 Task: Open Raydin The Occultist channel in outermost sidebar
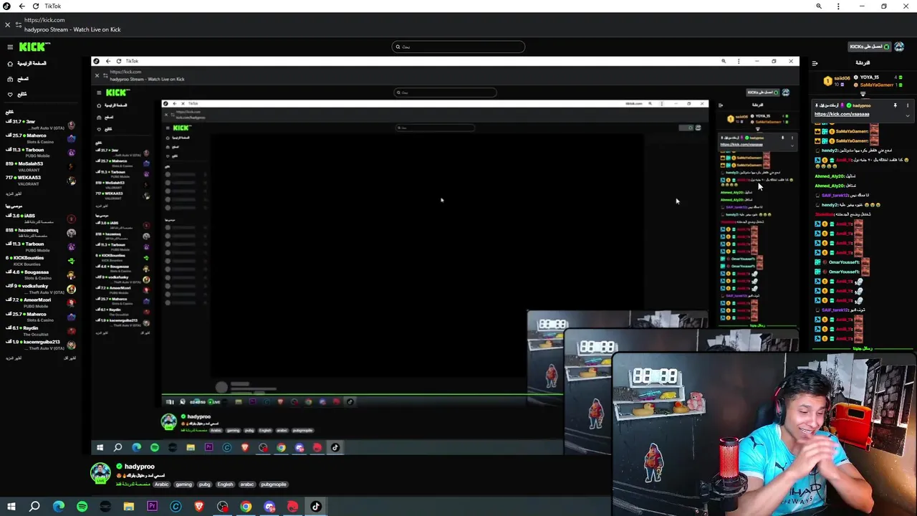[x=40, y=330]
